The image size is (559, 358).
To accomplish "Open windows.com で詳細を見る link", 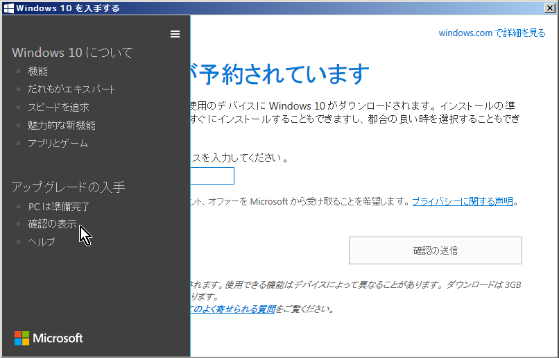I will [x=492, y=33].
